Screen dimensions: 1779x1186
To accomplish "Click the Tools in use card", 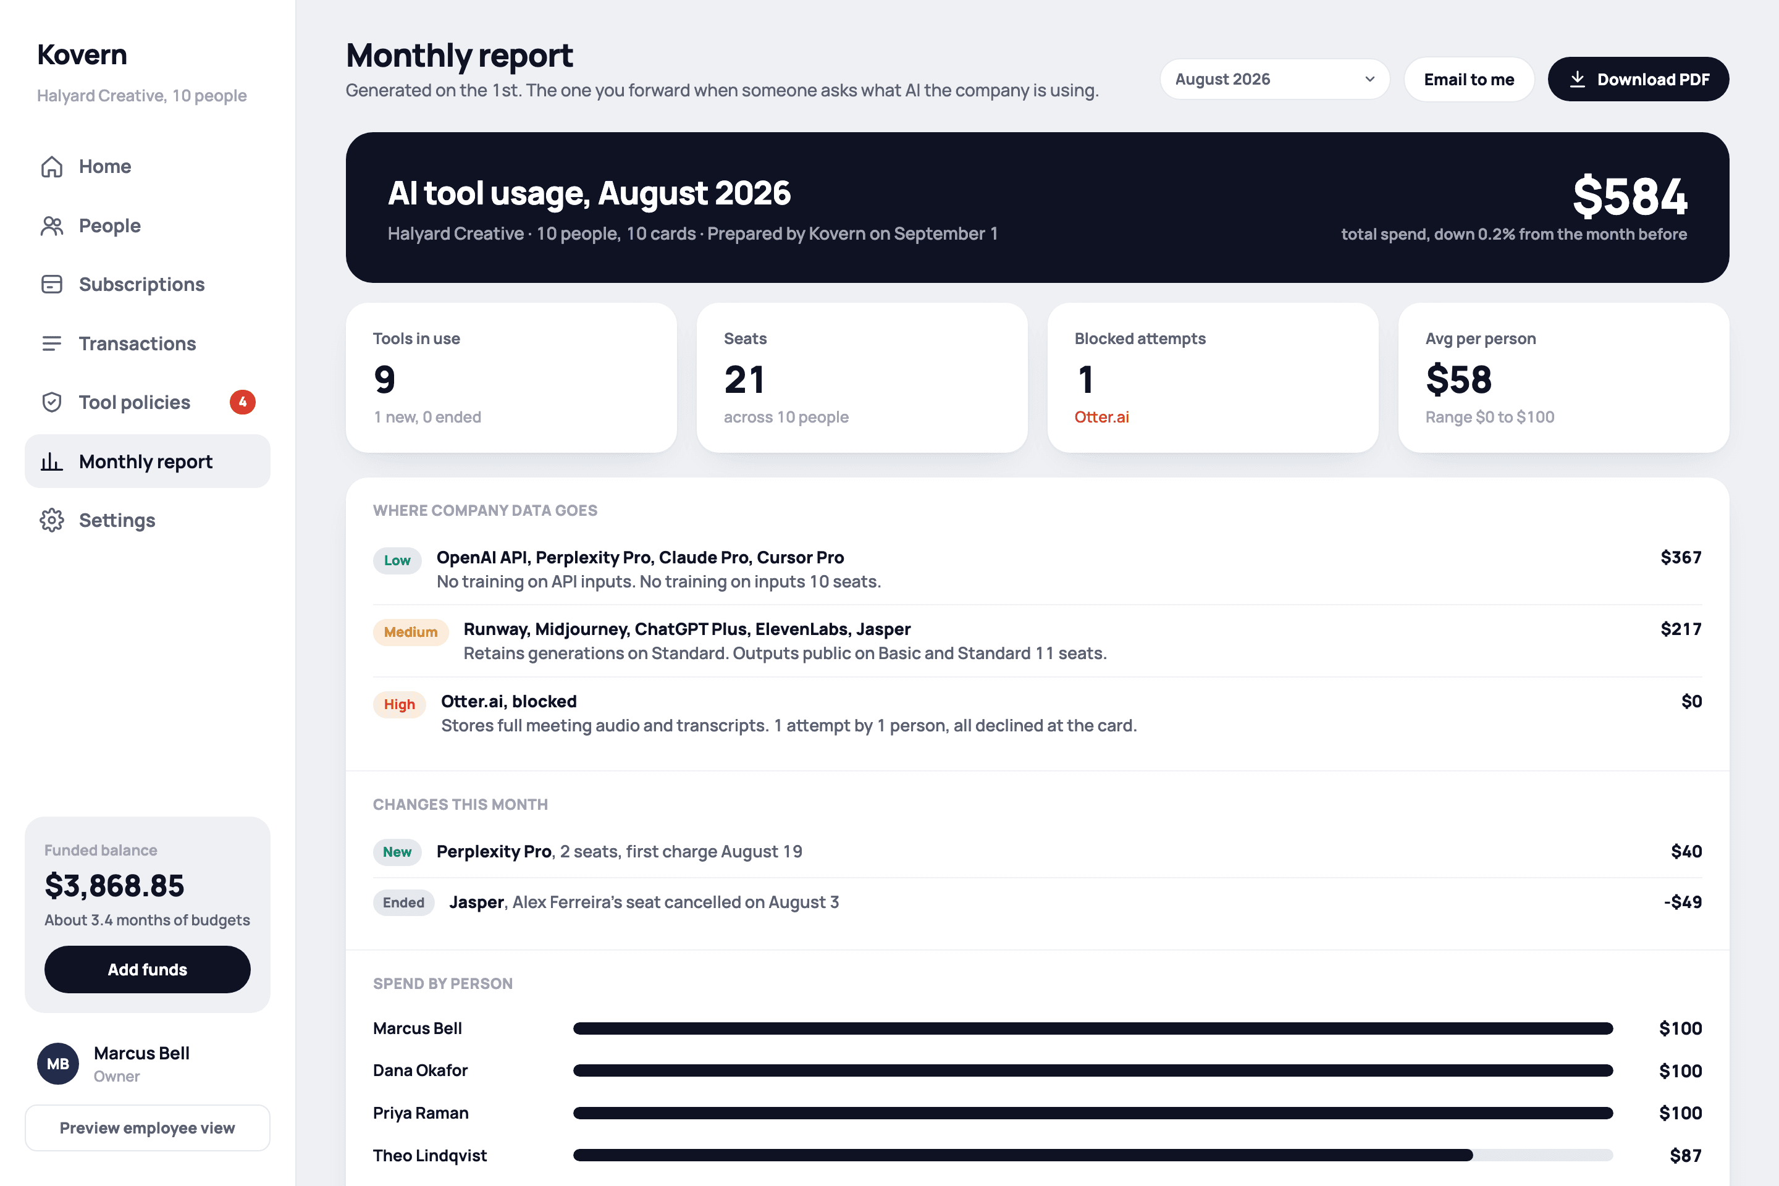I will tap(511, 378).
